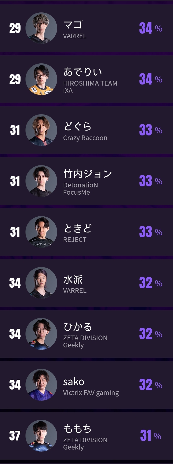Select ひかる's round portrait
Screen dimensions: 173x464
click(41, 334)
